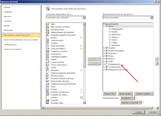Click the Cambiar nombre button
The image size is (161, 116).
tap(144, 94)
